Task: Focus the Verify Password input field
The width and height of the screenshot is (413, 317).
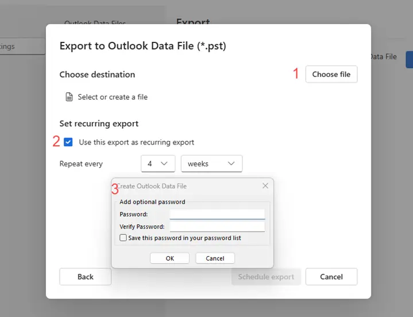Action: click(217, 226)
